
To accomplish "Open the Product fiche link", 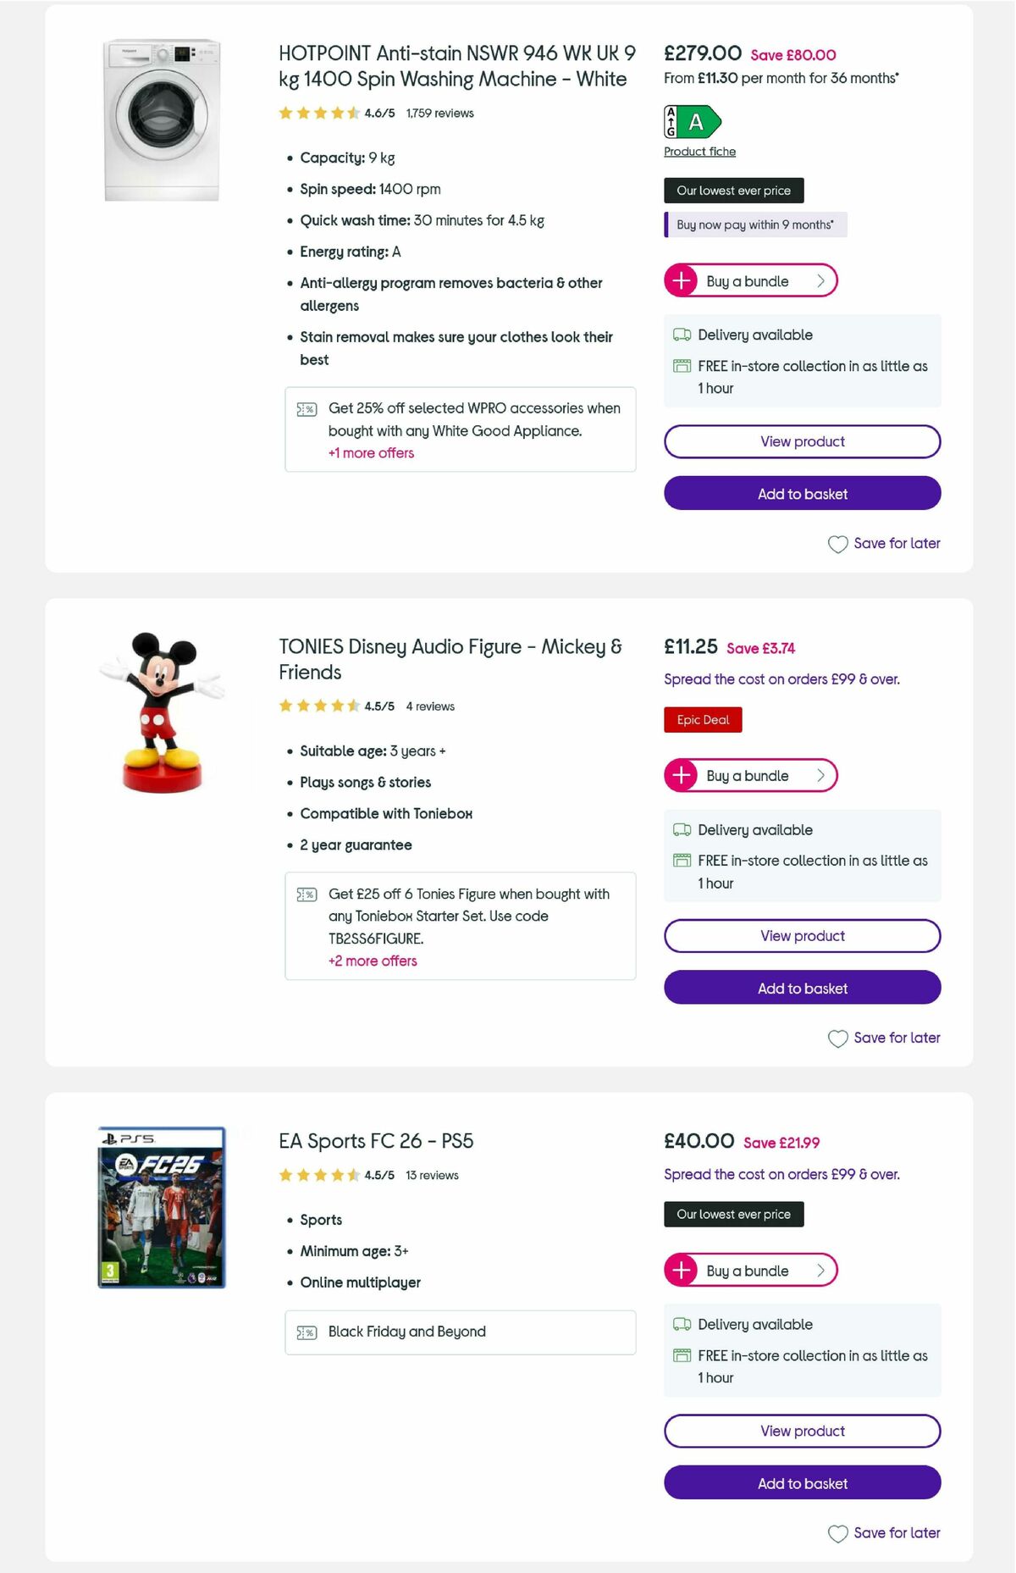I will point(699,151).
